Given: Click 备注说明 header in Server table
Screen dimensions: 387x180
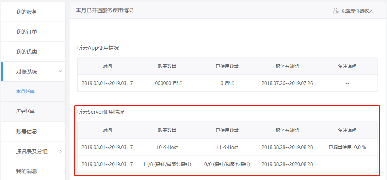Looking at the screenshot, I should (347, 130).
